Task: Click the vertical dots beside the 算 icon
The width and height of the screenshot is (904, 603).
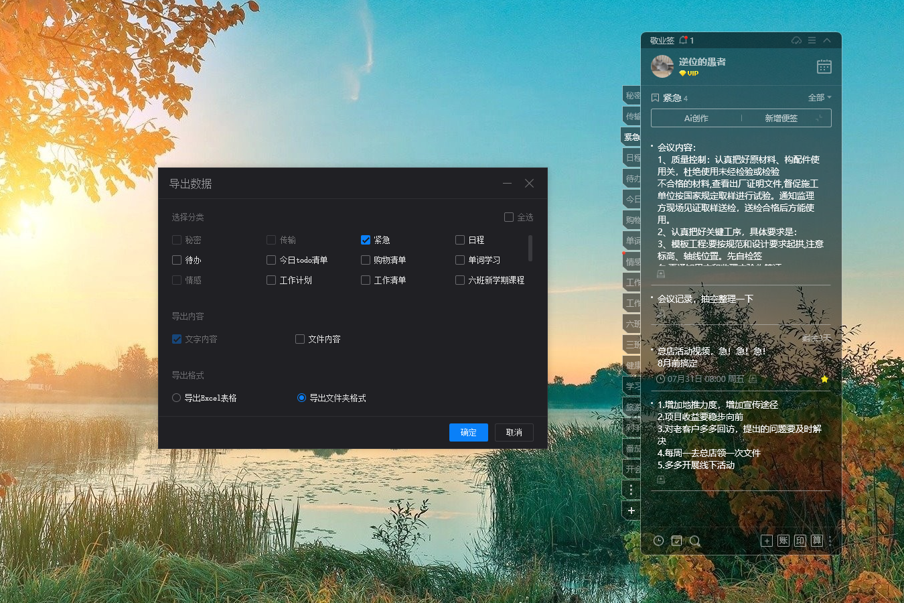Action: [830, 541]
